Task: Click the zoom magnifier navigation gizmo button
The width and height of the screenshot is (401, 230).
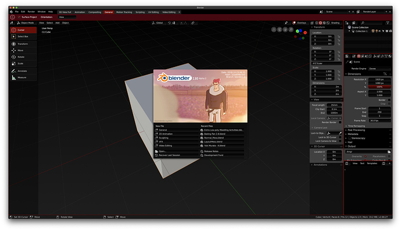Action: (x=291, y=30)
